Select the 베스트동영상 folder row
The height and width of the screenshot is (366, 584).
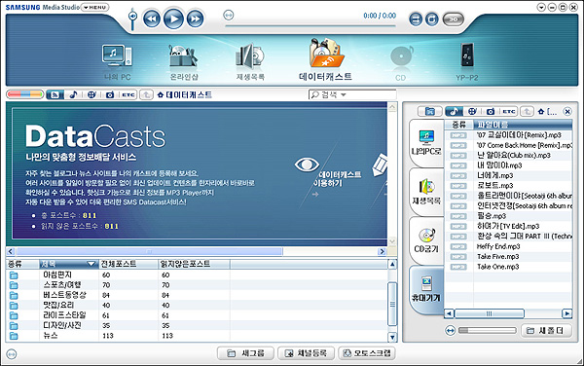pyautogui.click(x=197, y=295)
